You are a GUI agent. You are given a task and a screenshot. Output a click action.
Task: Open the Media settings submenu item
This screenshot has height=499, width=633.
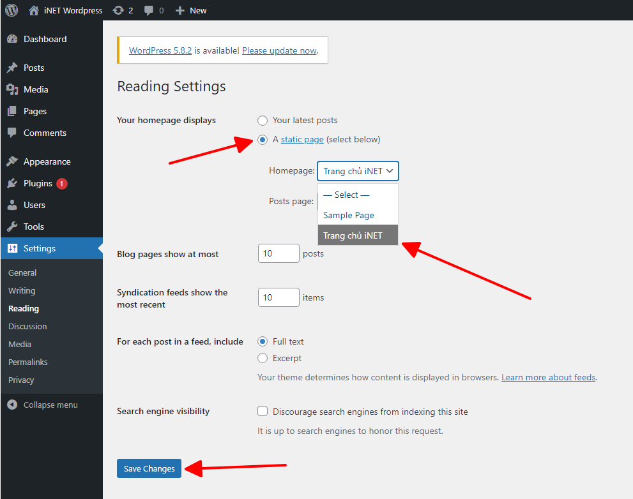click(20, 344)
